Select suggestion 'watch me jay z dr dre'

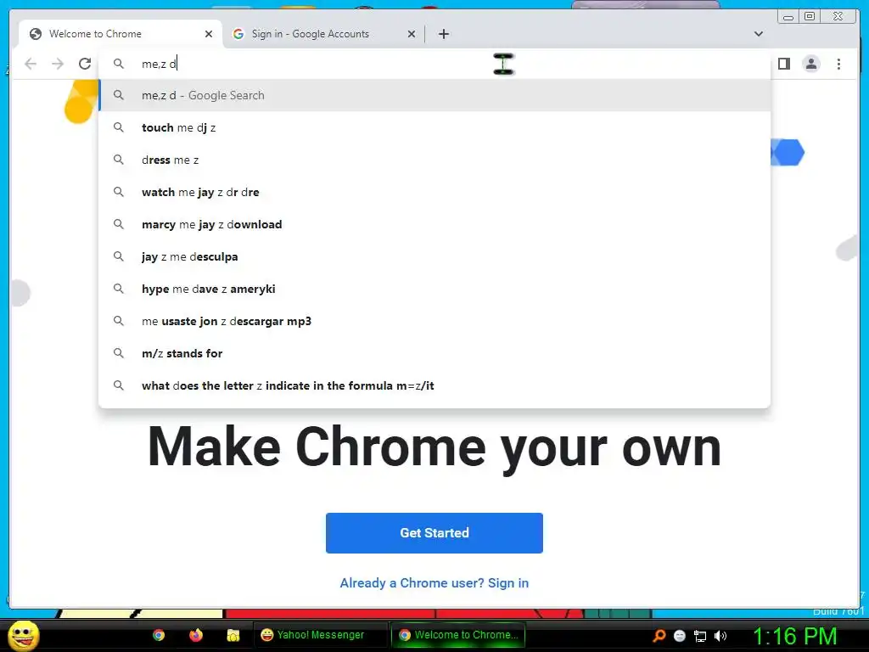click(x=434, y=192)
